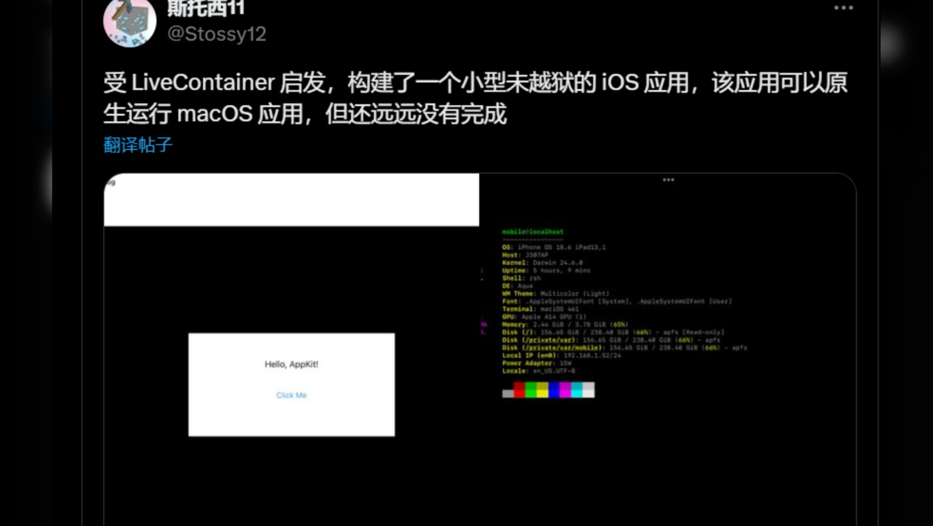Select the Power Adapter: 15W line

tap(537, 363)
